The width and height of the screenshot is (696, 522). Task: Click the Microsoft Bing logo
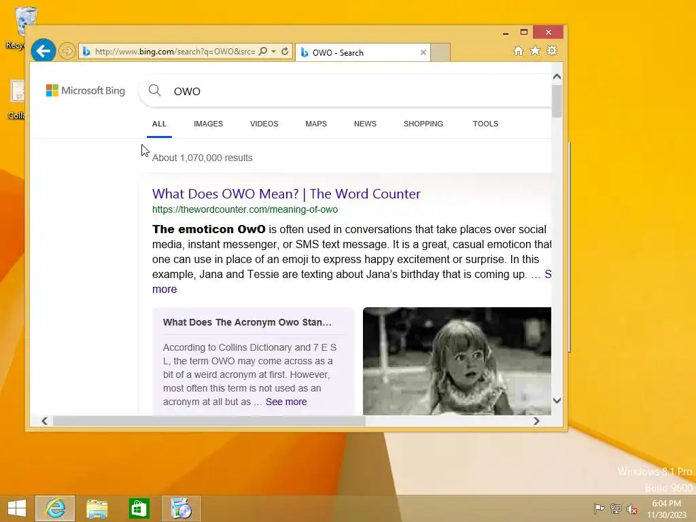86,90
